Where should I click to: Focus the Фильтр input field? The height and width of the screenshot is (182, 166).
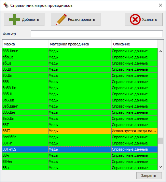tap(97, 34)
